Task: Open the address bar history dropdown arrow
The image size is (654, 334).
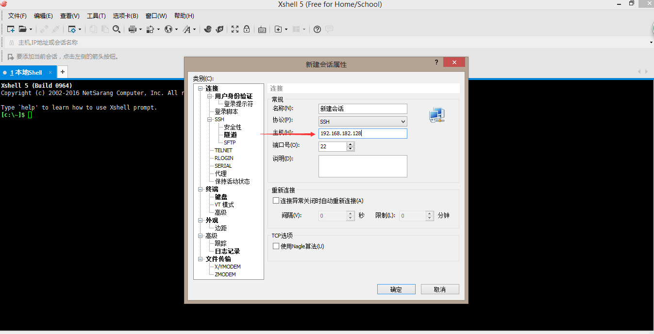Action: click(x=651, y=43)
